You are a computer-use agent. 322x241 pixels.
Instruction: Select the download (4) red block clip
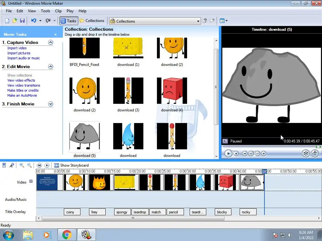tap(172, 91)
